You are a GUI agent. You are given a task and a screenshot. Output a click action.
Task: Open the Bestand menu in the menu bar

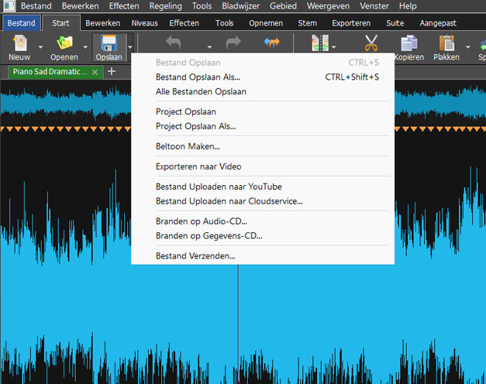[36, 6]
